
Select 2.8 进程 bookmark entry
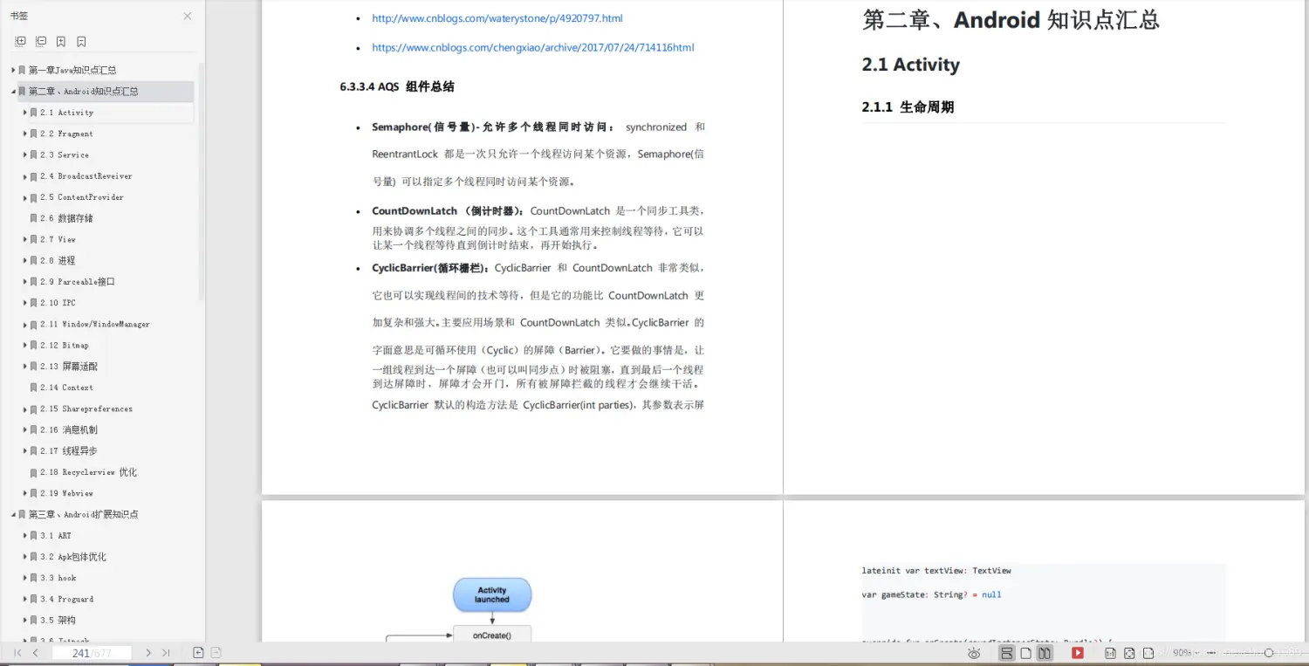[58, 260]
